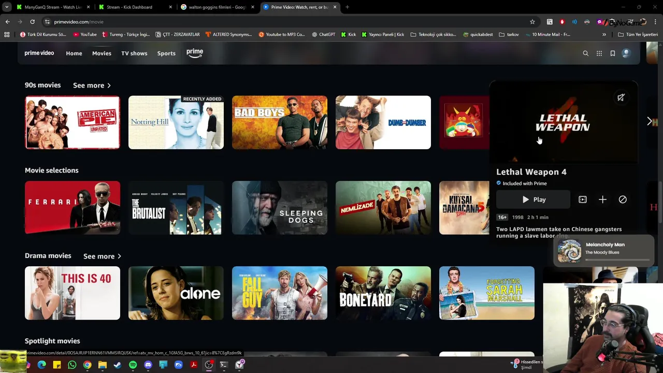The image size is (663, 373).
Task: Hide Lethal Weapon 4 with not-interested icon
Action: (623, 199)
